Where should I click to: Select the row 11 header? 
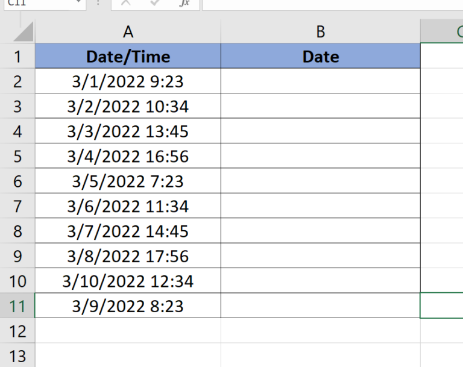click(17, 306)
